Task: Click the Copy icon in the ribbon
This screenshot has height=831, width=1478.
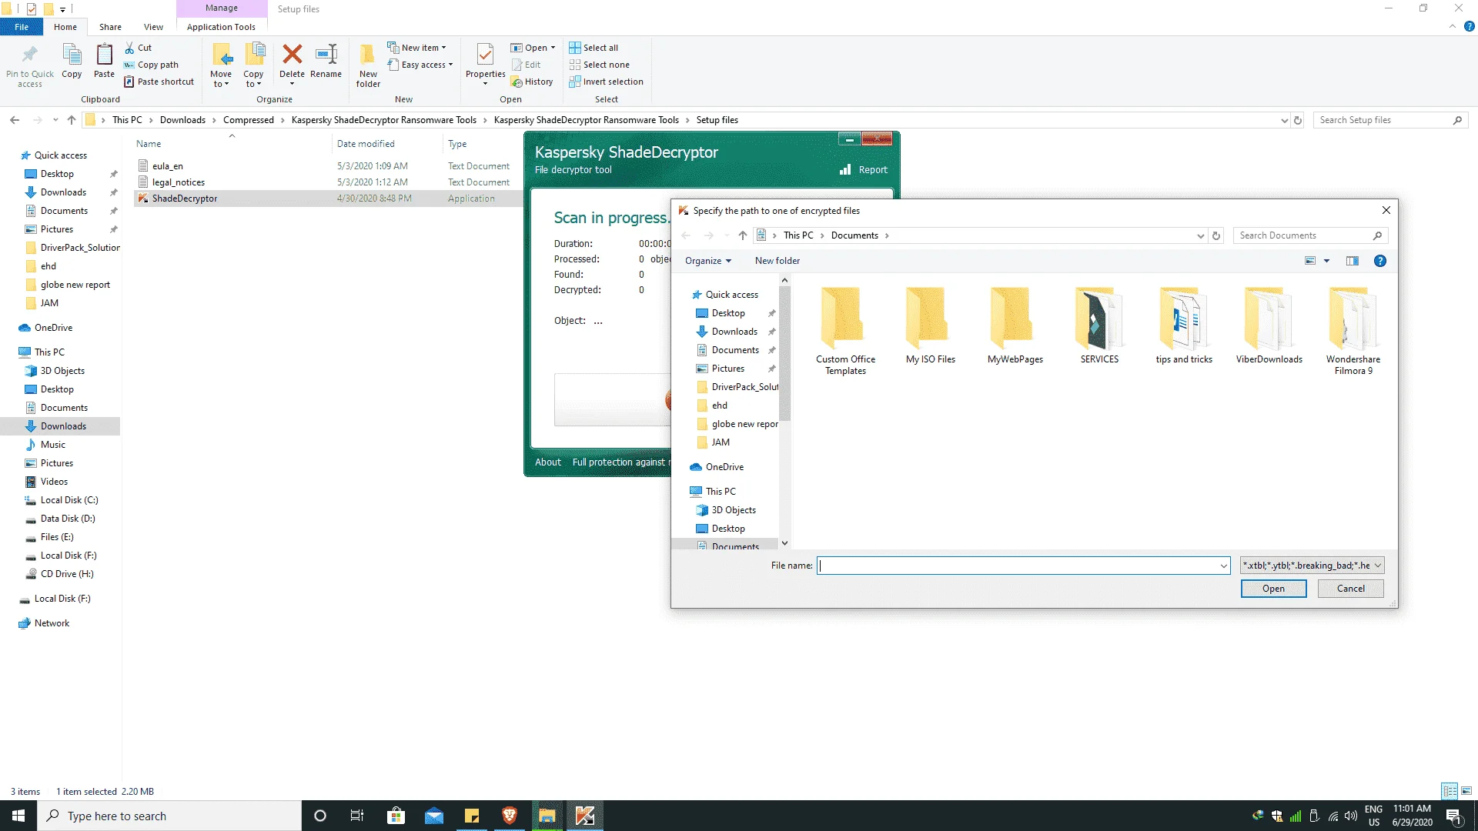Action: (x=72, y=55)
